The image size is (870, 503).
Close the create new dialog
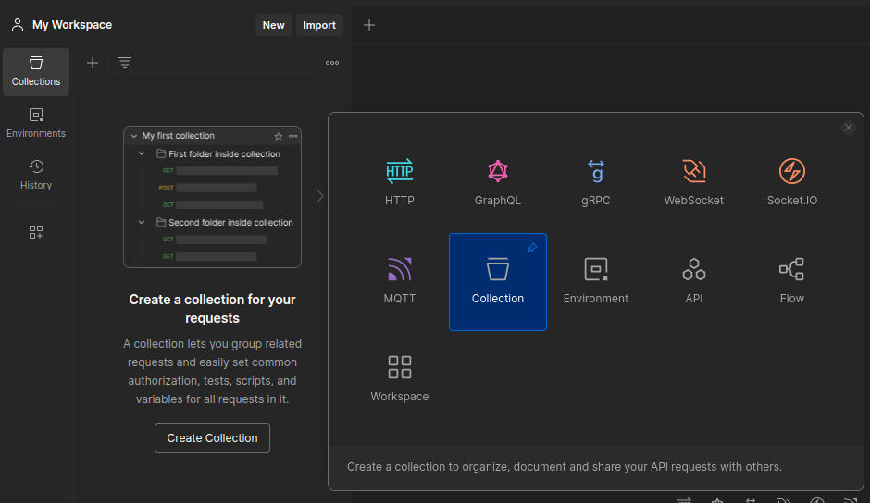tap(849, 128)
